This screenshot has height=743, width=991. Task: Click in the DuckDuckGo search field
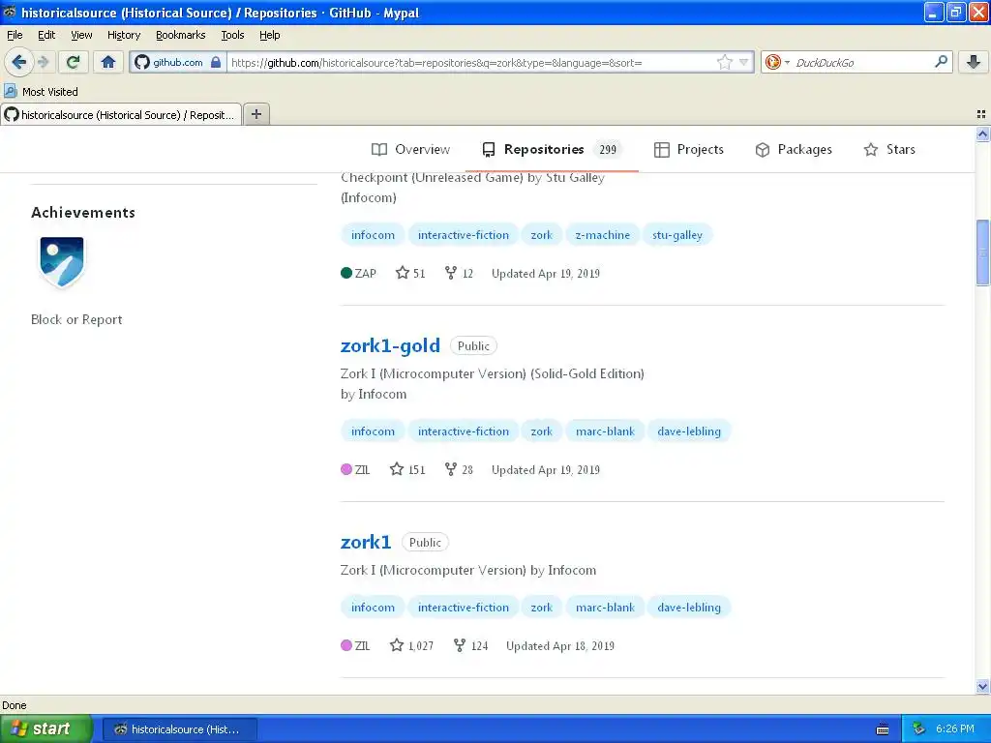pos(862,62)
